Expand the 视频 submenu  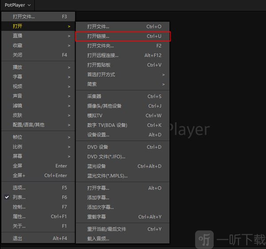tap(38, 86)
